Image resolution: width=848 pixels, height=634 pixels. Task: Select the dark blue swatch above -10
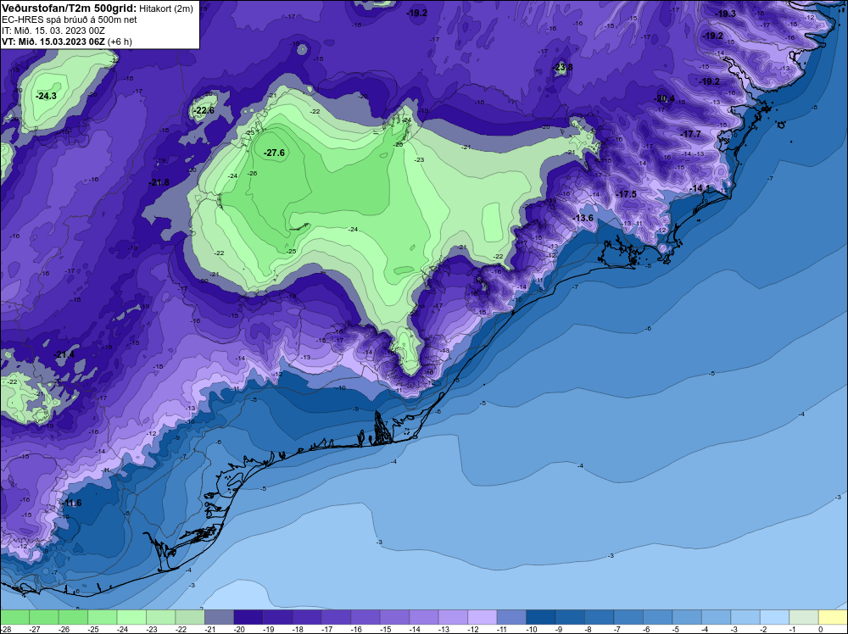click(x=540, y=617)
